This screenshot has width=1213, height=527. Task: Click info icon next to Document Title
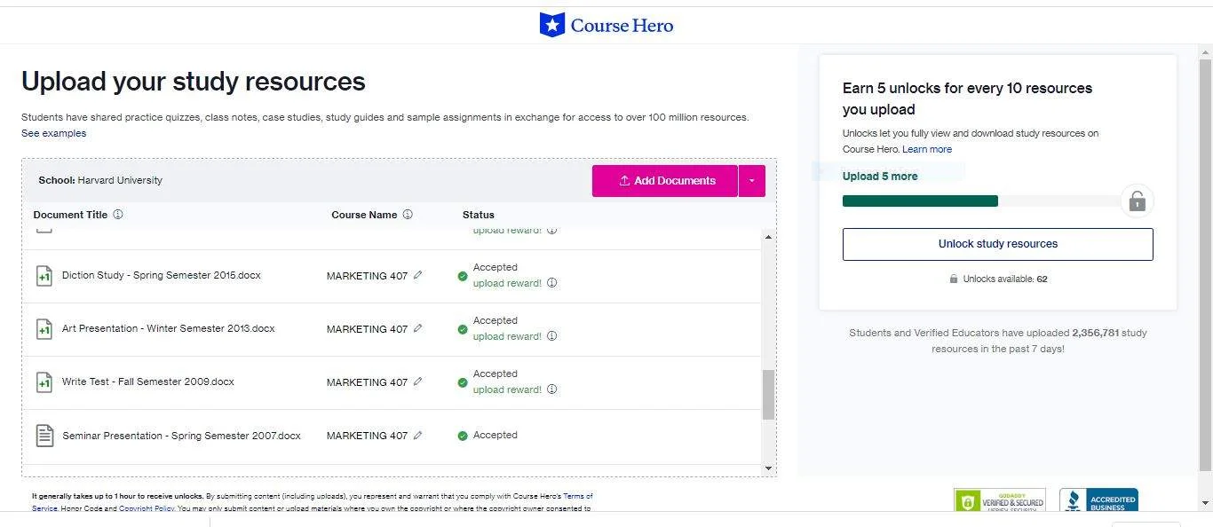pyautogui.click(x=118, y=215)
